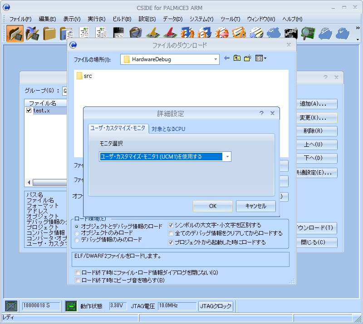Select the ユーザ・カスタマイズ・モニタ tab
This screenshot has height=324, width=363.
tap(118, 128)
